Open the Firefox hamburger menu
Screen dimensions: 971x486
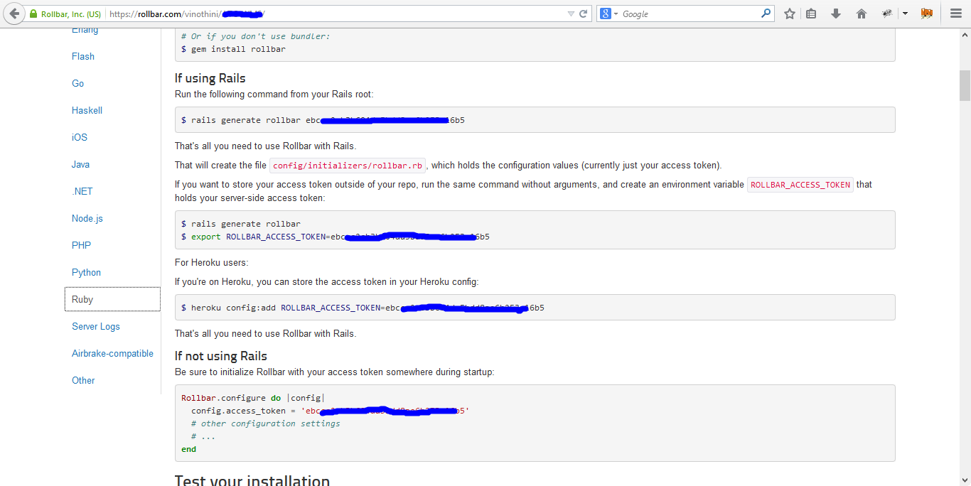956,13
